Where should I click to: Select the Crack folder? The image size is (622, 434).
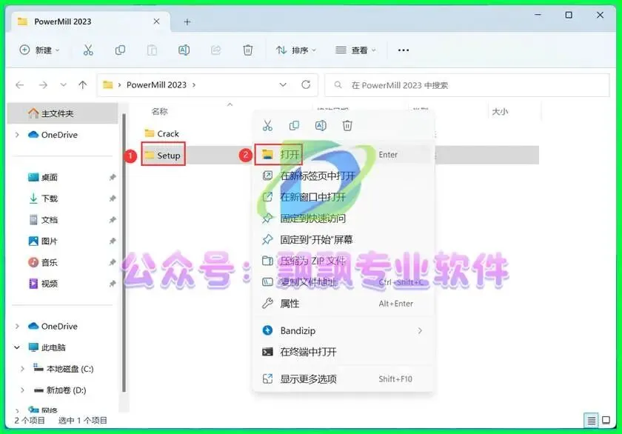click(x=162, y=134)
